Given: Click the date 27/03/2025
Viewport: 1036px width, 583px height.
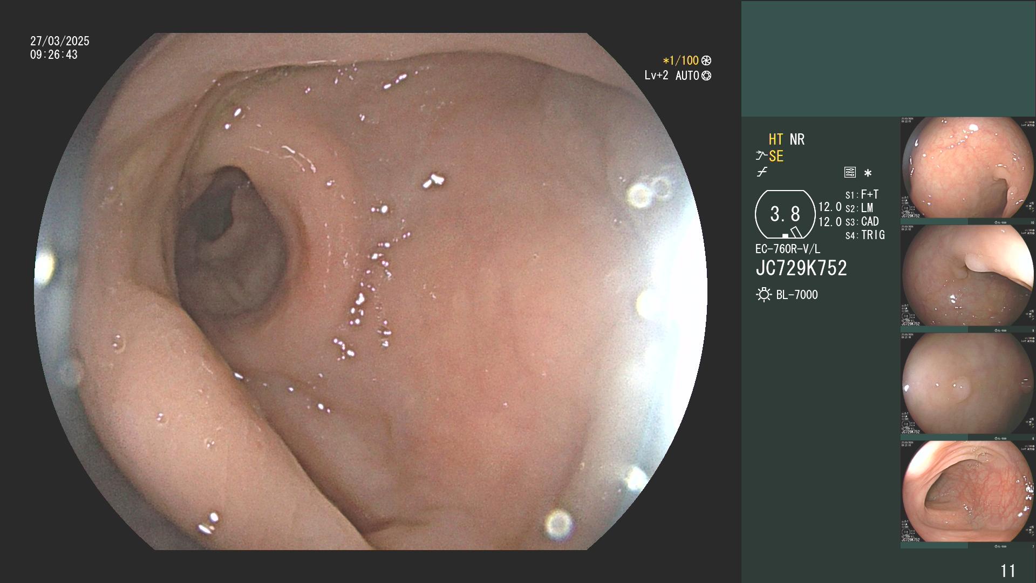Looking at the screenshot, I should [60, 41].
